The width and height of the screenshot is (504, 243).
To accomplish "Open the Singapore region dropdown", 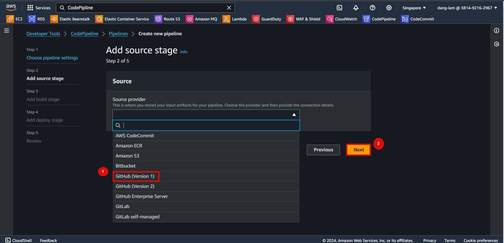I will 414,8.
